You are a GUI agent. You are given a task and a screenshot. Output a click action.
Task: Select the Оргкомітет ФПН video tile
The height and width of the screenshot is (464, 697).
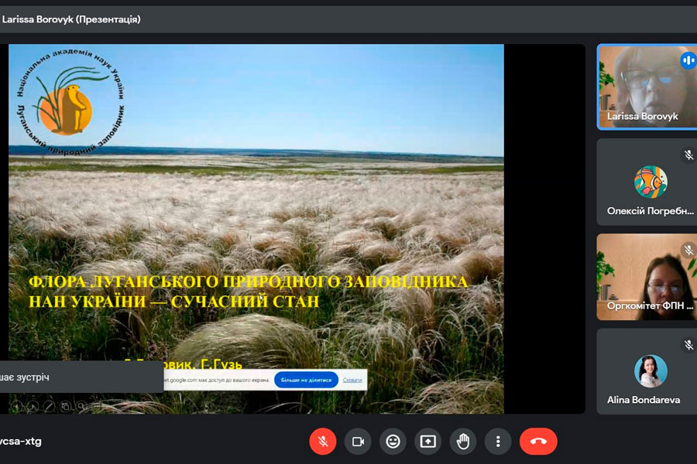tap(647, 277)
